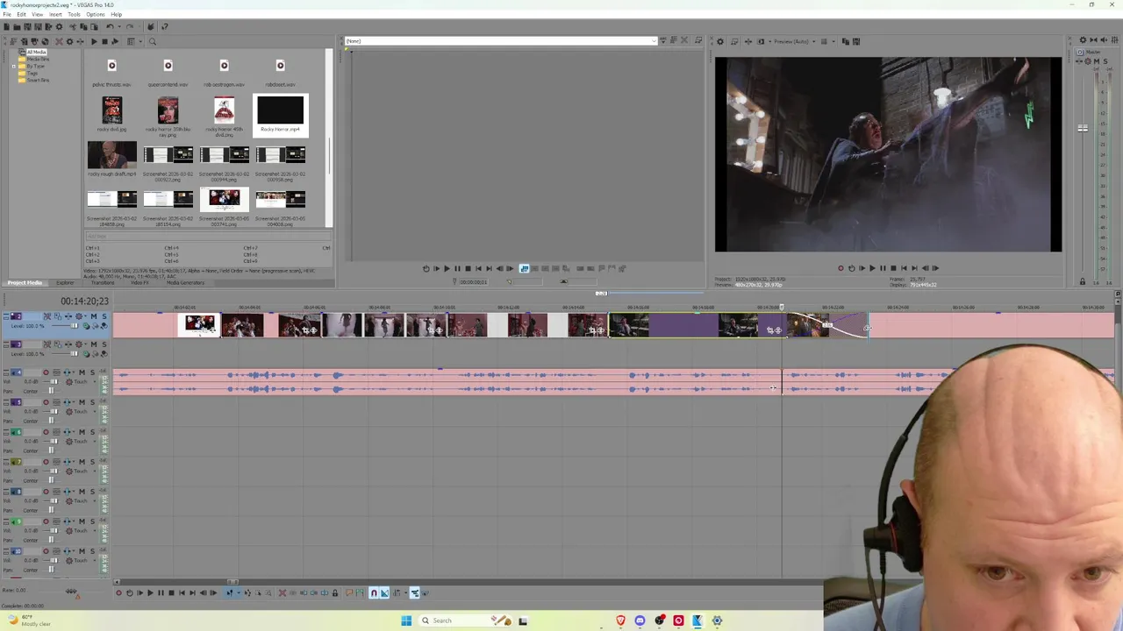Open the Insert menu

pos(55,14)
